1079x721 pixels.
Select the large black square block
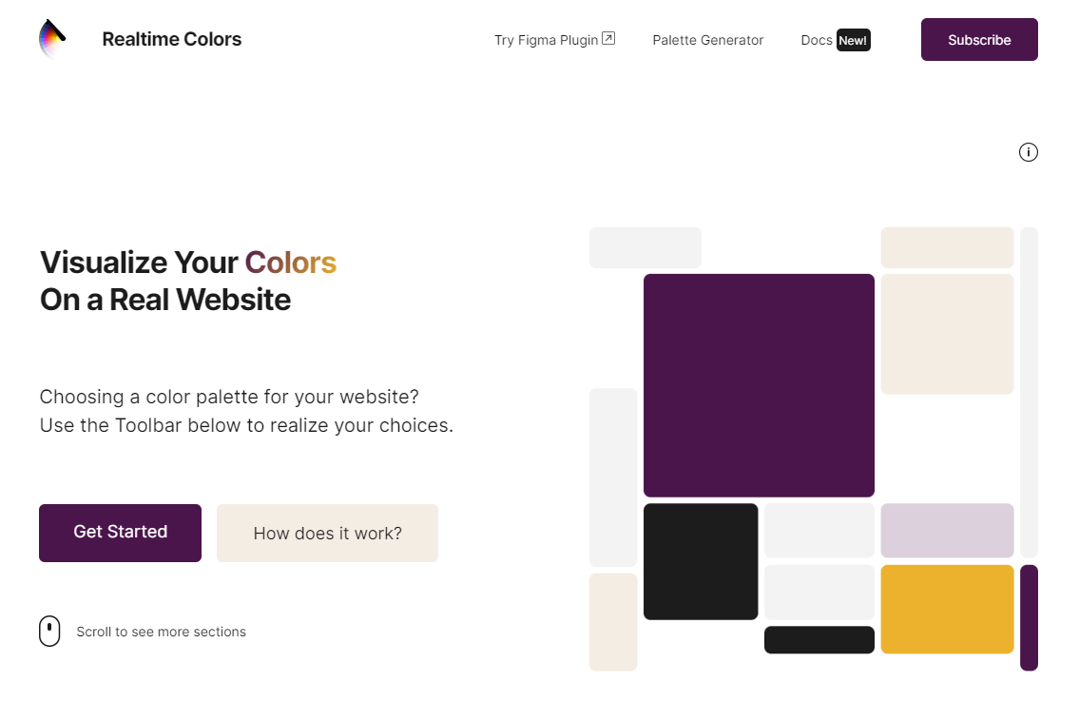701,562
